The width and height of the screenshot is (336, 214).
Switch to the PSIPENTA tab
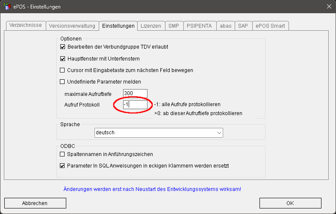(x=199, y=26)
